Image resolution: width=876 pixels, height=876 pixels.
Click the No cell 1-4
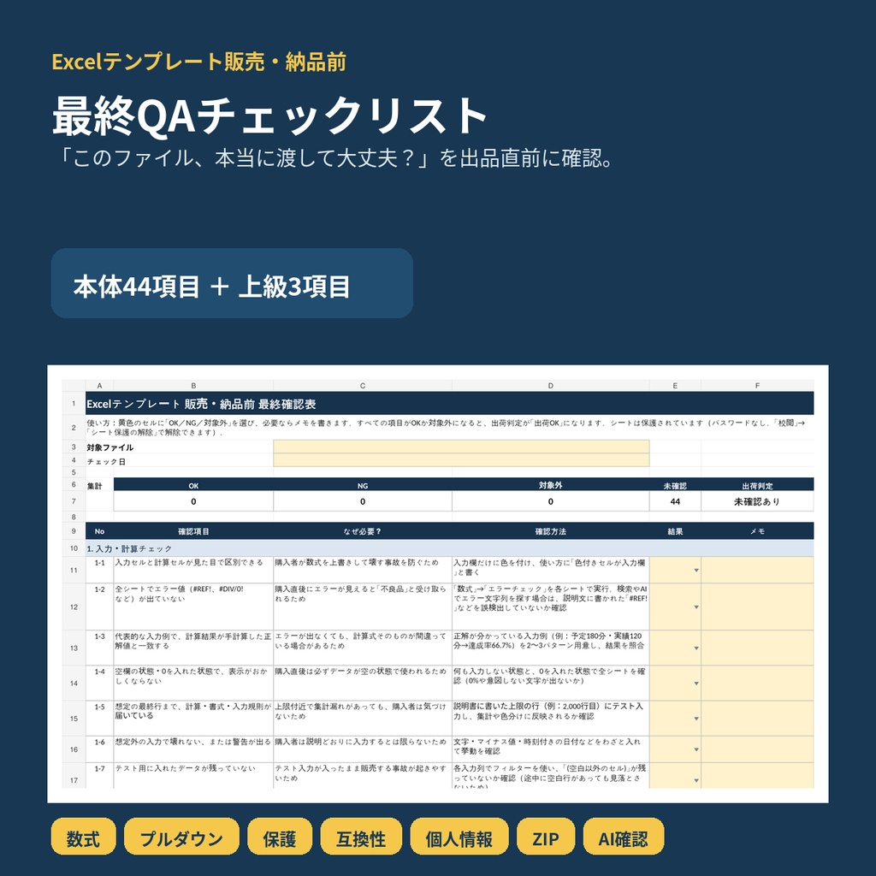pyautogui.click(x=99, y=684)
